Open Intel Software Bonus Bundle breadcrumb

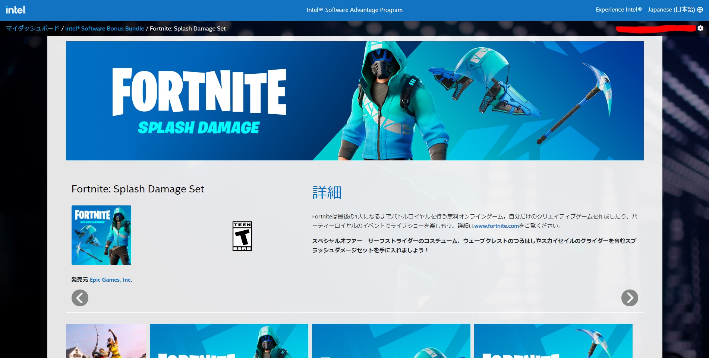point(104,29)
